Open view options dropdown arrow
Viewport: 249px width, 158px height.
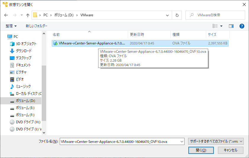click(x=221, y=26)
